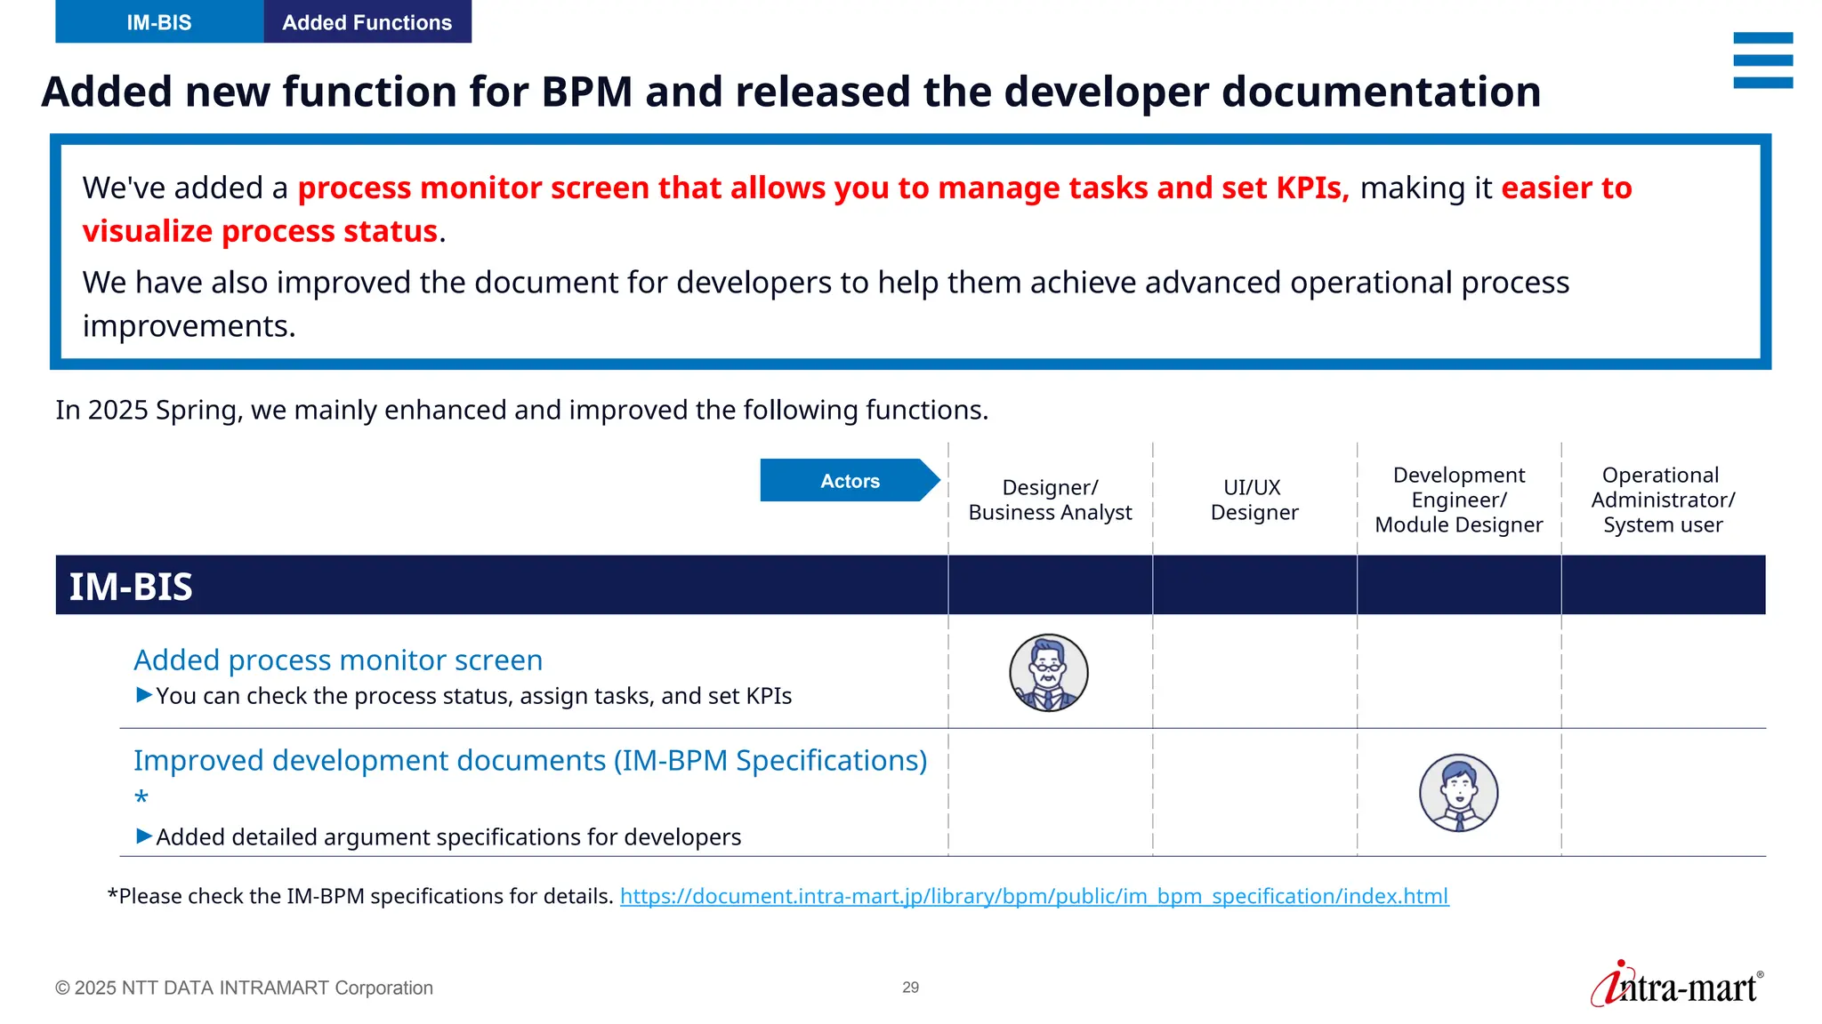Click the UI/UX Designer column header
The image size is (1822, 1024).
click(1254, 500)
